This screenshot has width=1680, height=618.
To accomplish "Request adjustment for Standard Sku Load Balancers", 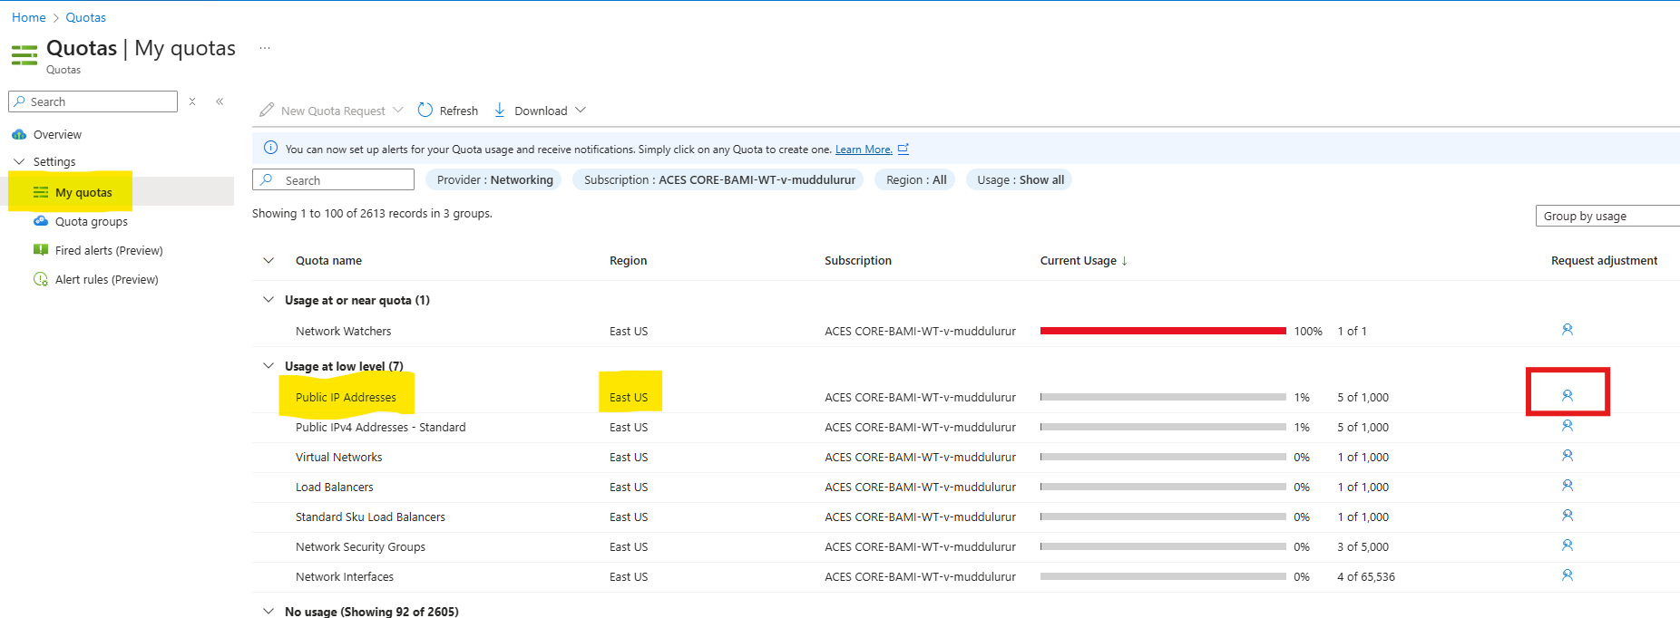I will point(1567,516).
